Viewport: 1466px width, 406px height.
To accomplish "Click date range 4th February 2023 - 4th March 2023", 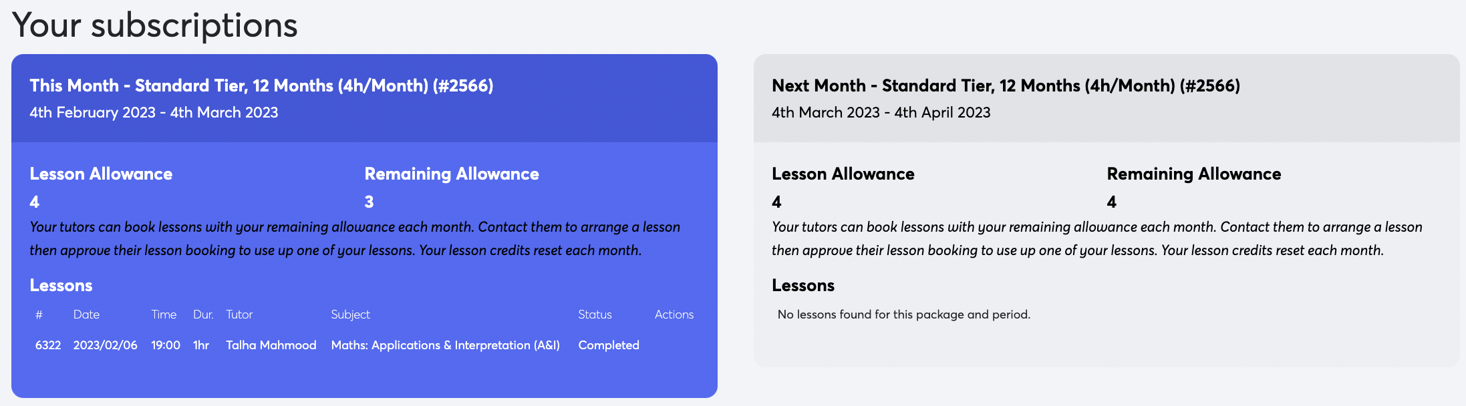I will pos(154,112).
